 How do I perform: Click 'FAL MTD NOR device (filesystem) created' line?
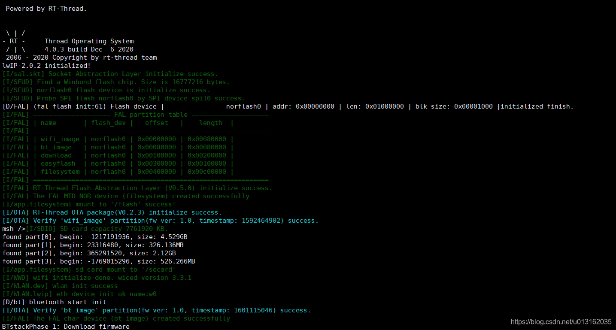(126, 196)
